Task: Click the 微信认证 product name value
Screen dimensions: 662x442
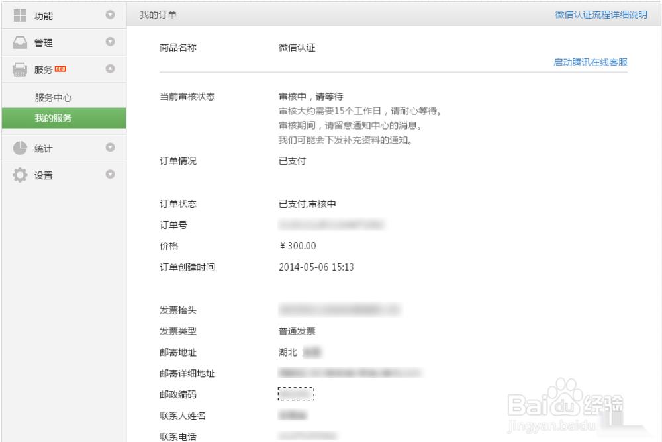Action: 297,48
